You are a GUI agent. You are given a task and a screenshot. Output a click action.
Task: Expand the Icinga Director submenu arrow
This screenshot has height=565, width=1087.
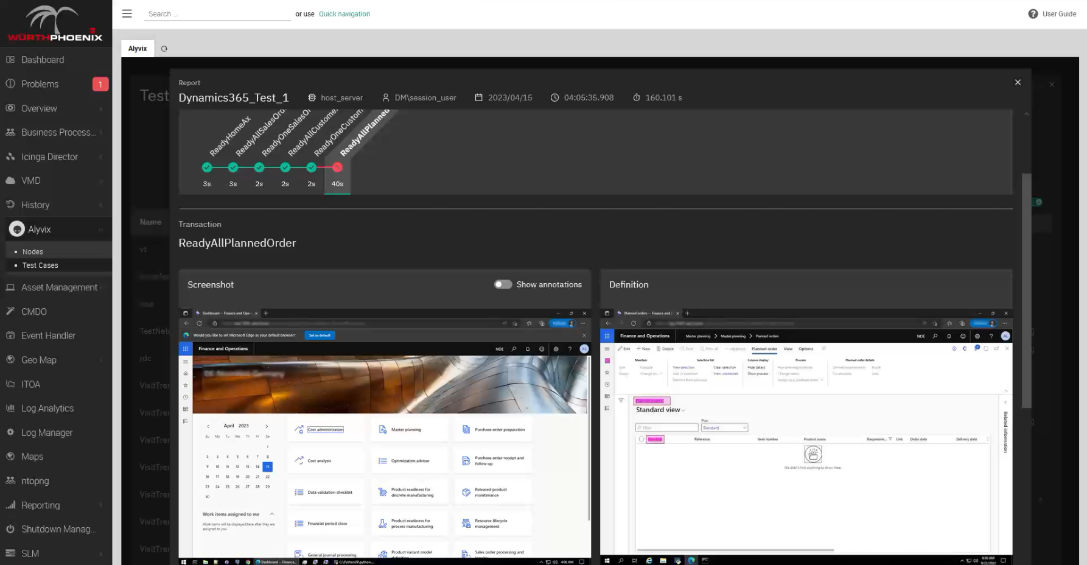[101, 157]
